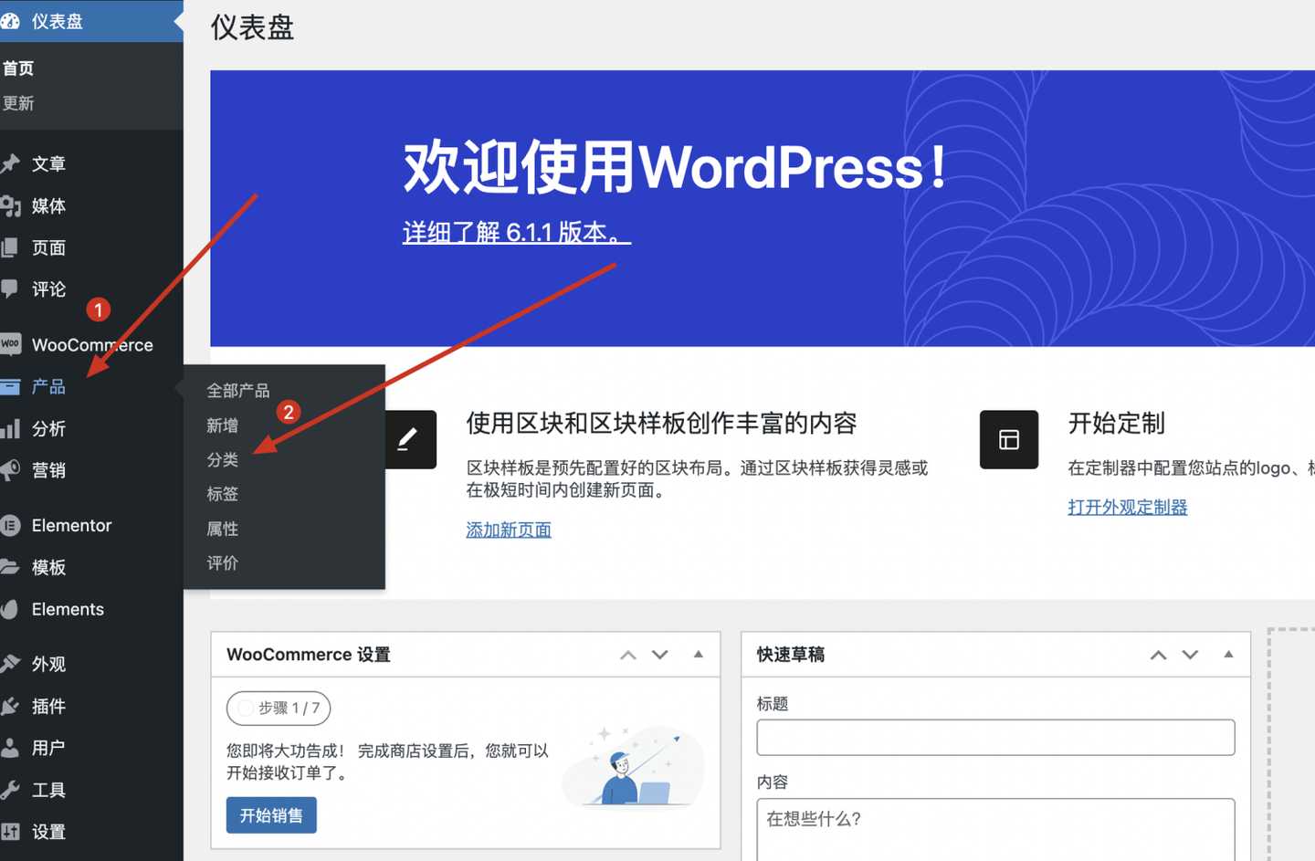Click the 开始销售 button

click(271, 815)
